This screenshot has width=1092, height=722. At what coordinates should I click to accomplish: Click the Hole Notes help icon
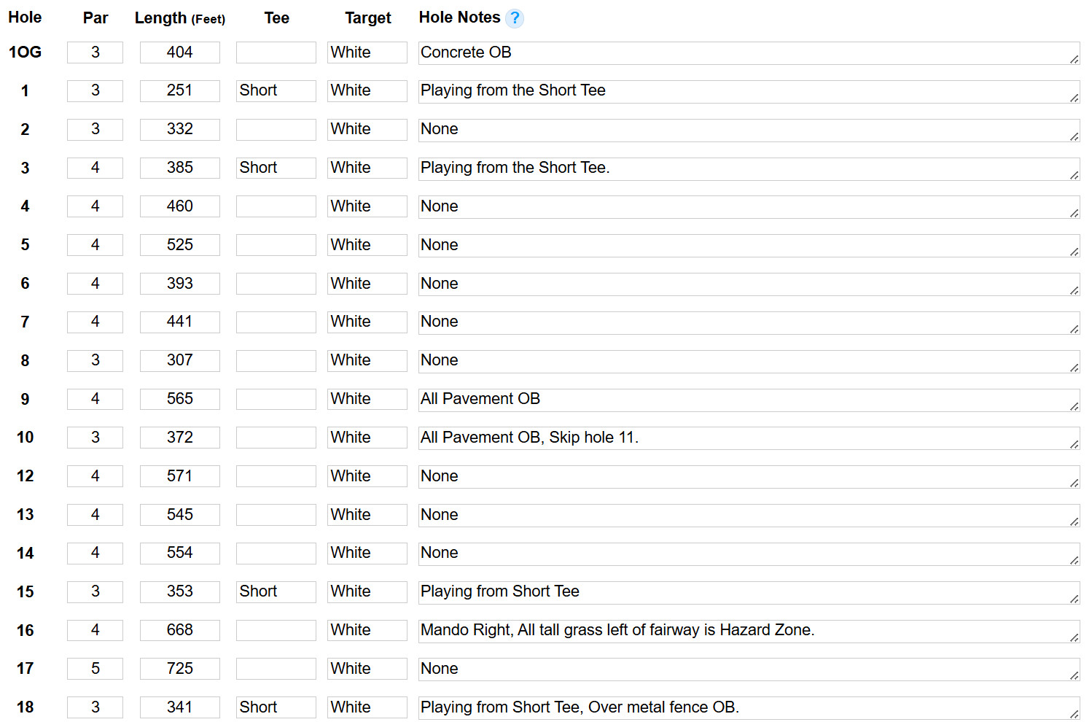pos(515,18)
